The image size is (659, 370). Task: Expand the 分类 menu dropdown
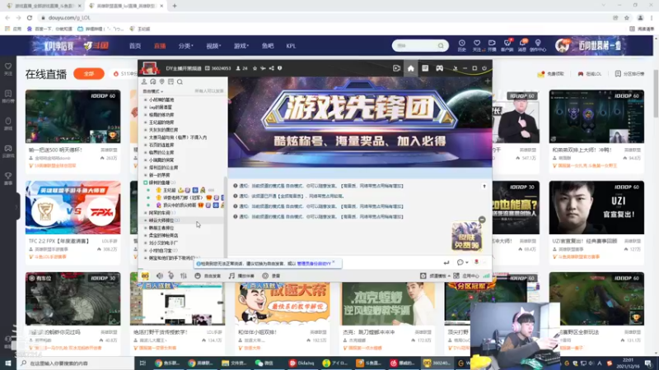[x=185, y=46]
